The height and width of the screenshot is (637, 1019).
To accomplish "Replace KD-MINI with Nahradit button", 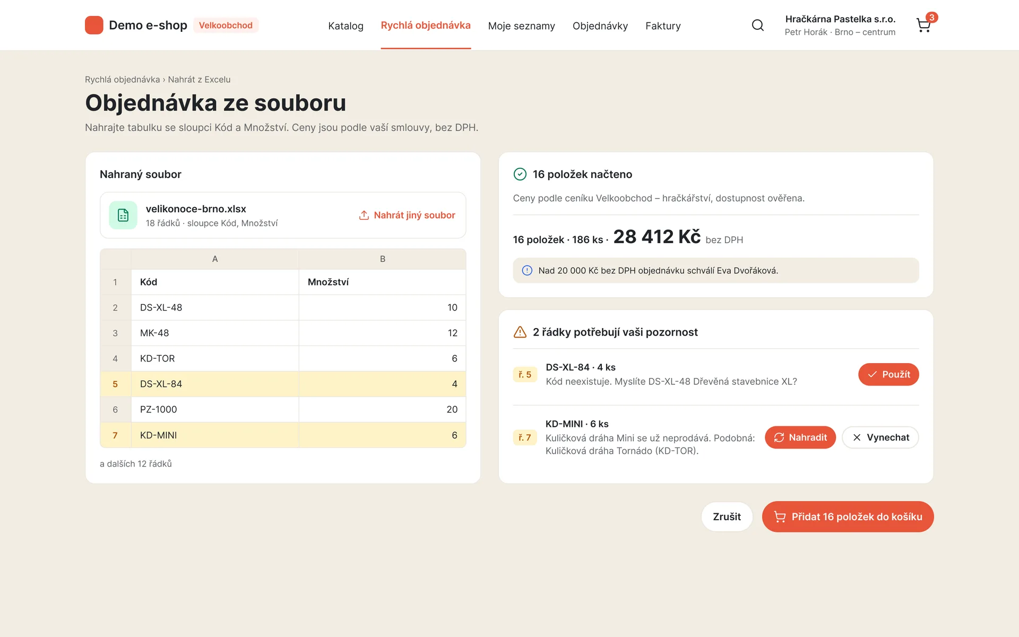I will [800, 437].
